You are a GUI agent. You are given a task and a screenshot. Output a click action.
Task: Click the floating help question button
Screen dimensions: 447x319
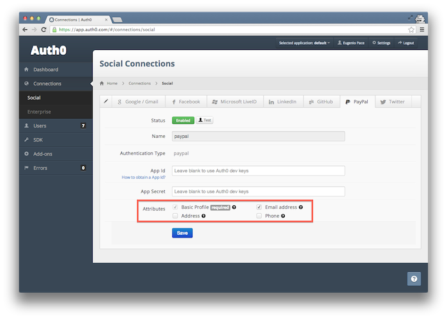pos(414,279)
